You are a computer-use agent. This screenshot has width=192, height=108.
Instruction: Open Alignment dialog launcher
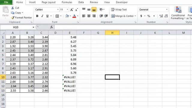(x=135, y=22)
